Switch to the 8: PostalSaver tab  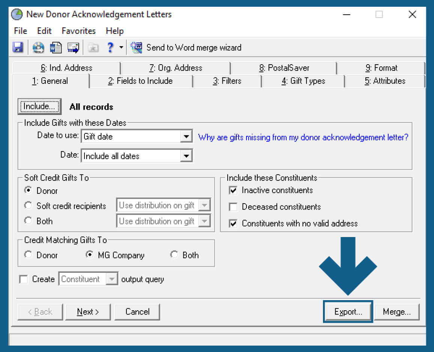click(284, 68)
